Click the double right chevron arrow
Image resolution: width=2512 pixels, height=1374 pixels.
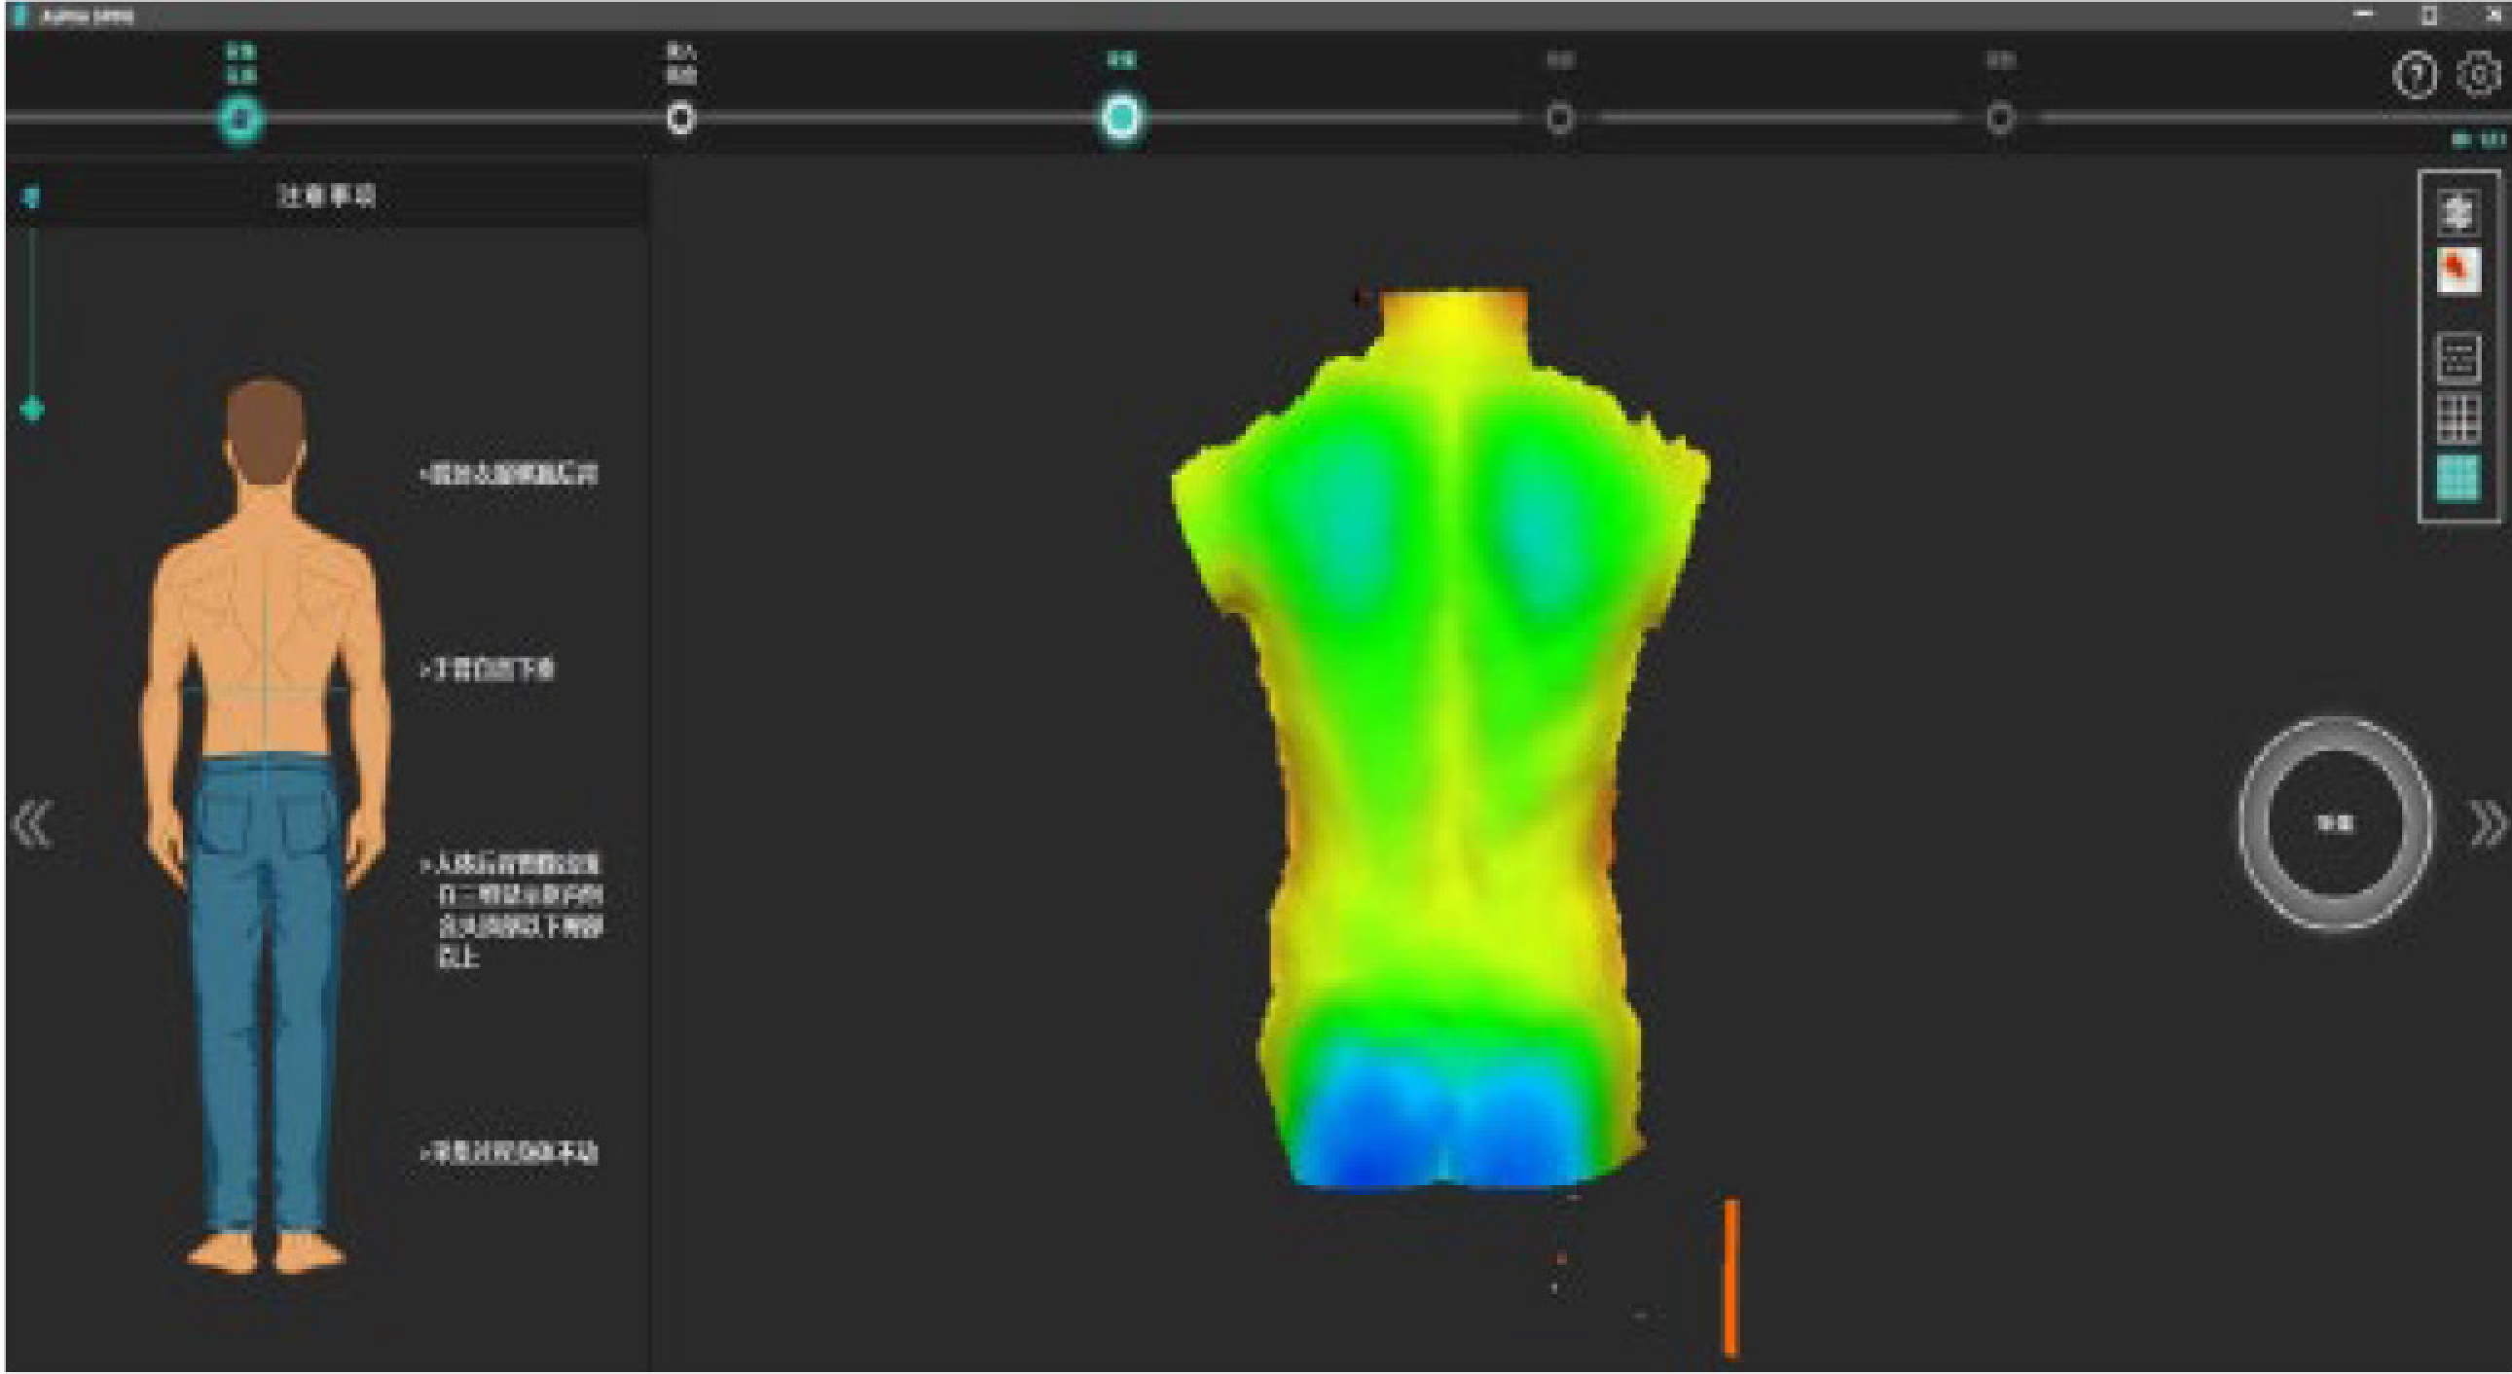click(2488, 824)
